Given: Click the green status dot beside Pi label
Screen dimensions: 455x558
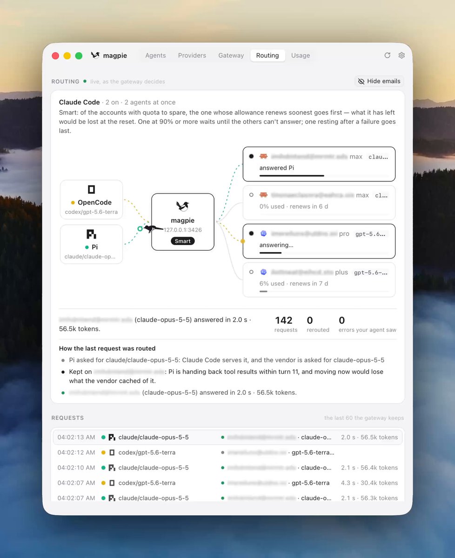Looking at the screenshot, I should tap(87, 247).
